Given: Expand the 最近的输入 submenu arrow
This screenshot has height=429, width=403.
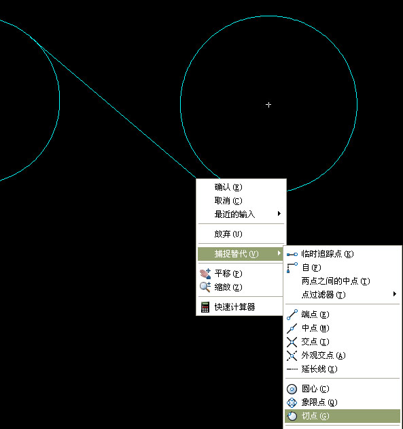Looking at the screenshot, I should 279,213.
